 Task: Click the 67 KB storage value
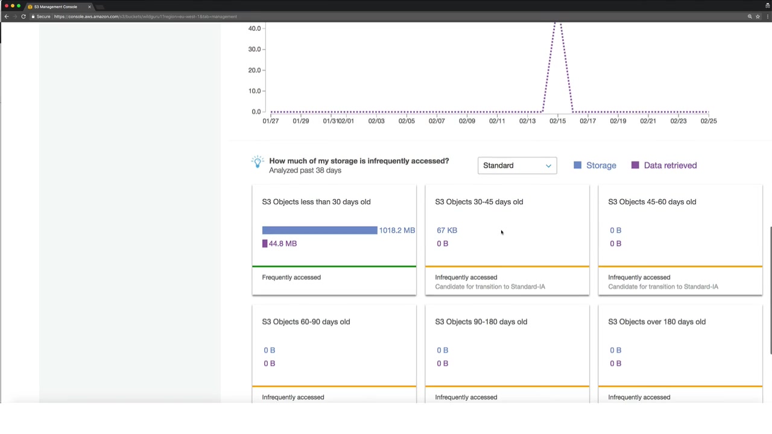point(447,230)
